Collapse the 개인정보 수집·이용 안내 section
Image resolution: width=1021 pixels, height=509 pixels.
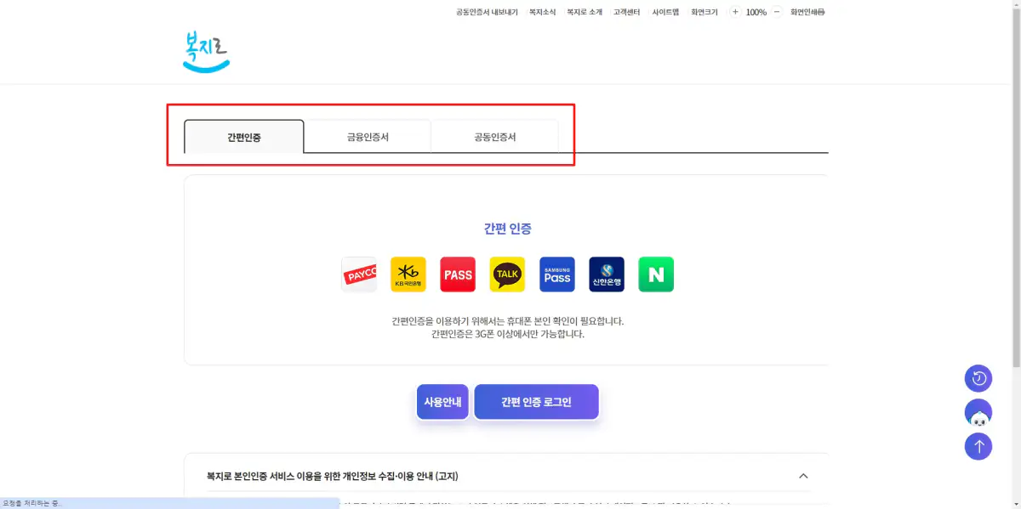pos(803,476)
